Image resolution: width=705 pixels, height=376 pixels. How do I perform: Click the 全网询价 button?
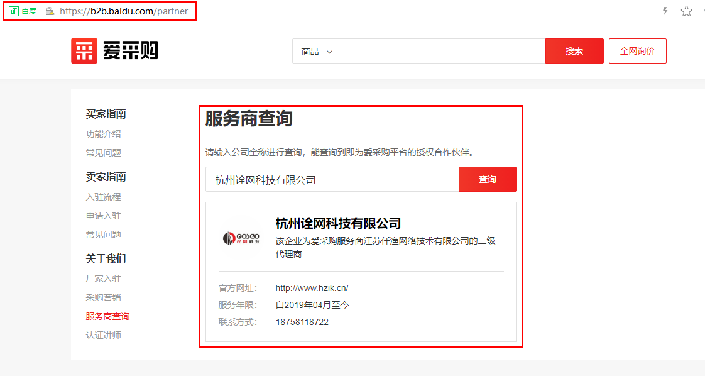click(x=638, y=51)
